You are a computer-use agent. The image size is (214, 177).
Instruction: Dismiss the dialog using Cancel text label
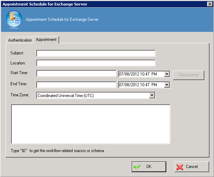click(192, 167)
